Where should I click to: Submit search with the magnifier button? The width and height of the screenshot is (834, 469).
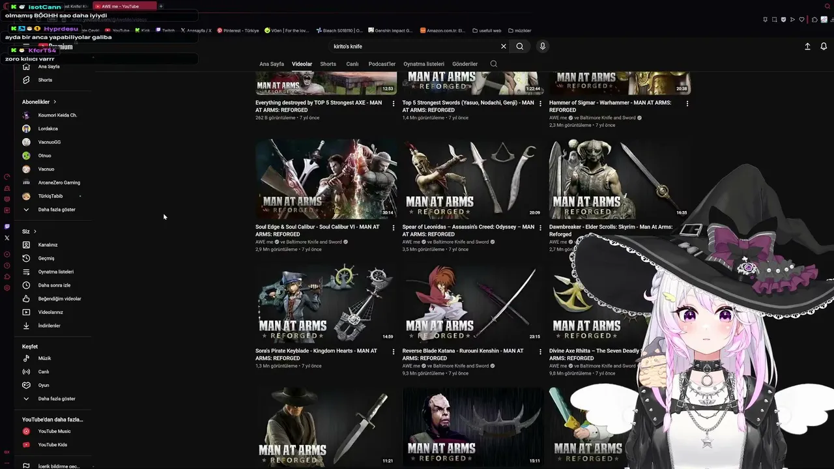(x=520, y=46)
